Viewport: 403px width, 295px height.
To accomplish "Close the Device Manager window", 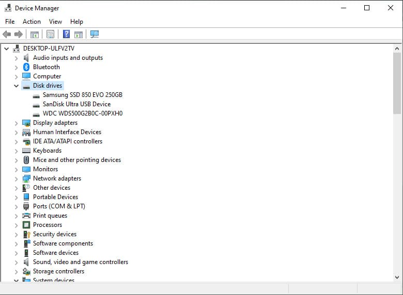I will pos(391,8).
